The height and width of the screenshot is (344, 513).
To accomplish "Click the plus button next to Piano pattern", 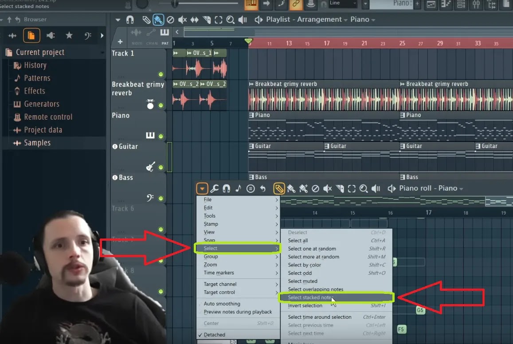I will pyautogui.click(x=417, y=4).
